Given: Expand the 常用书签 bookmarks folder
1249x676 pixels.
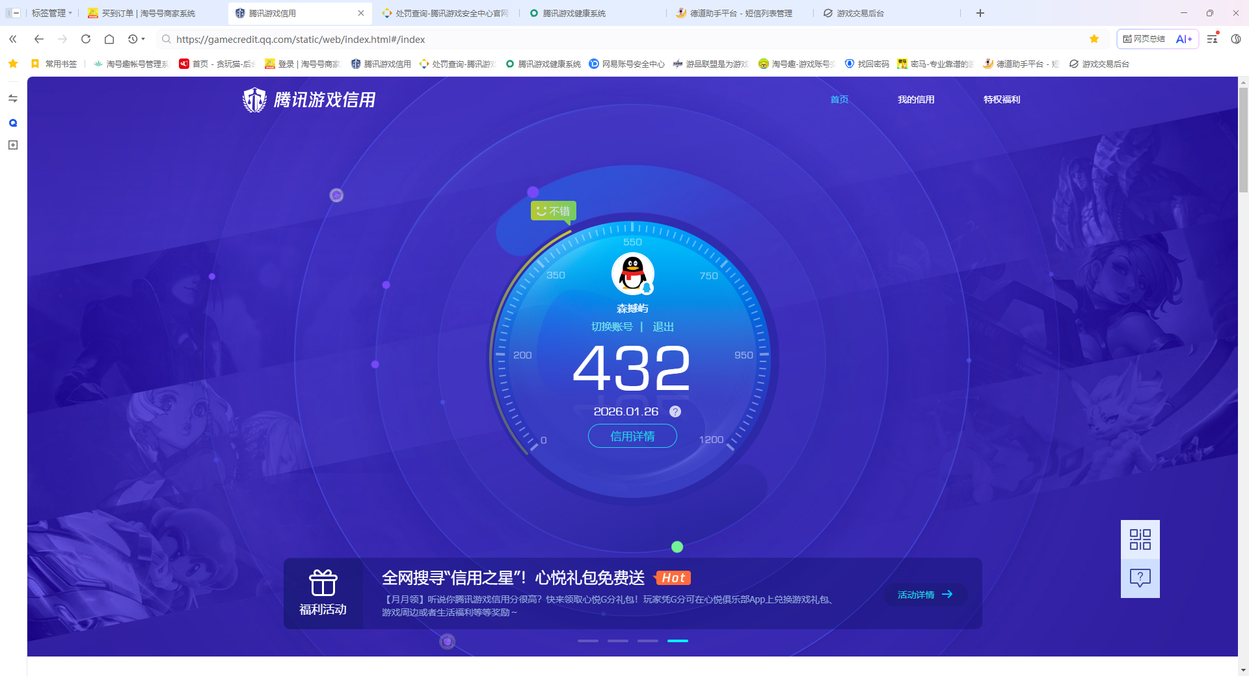Looking at the screenshot, I should pos(61,64).
